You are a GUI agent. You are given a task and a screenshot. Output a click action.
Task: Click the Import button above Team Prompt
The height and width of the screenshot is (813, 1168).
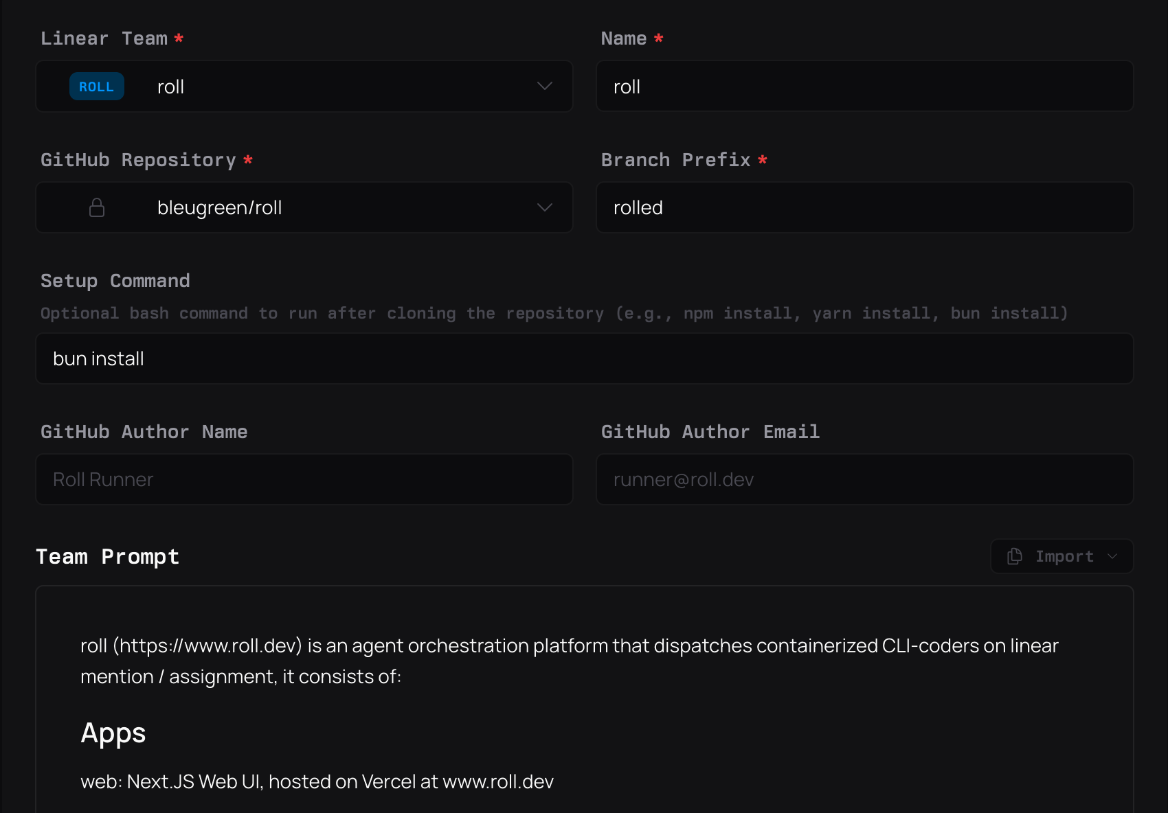click(1061, 556)
